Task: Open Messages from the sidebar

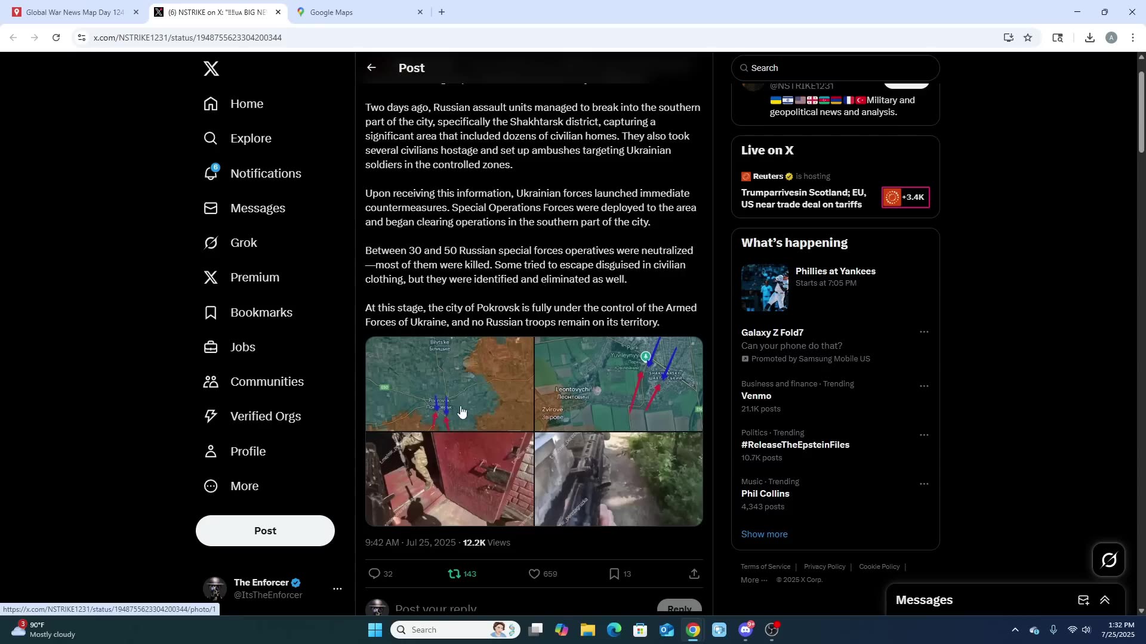Action: [245, 208]
